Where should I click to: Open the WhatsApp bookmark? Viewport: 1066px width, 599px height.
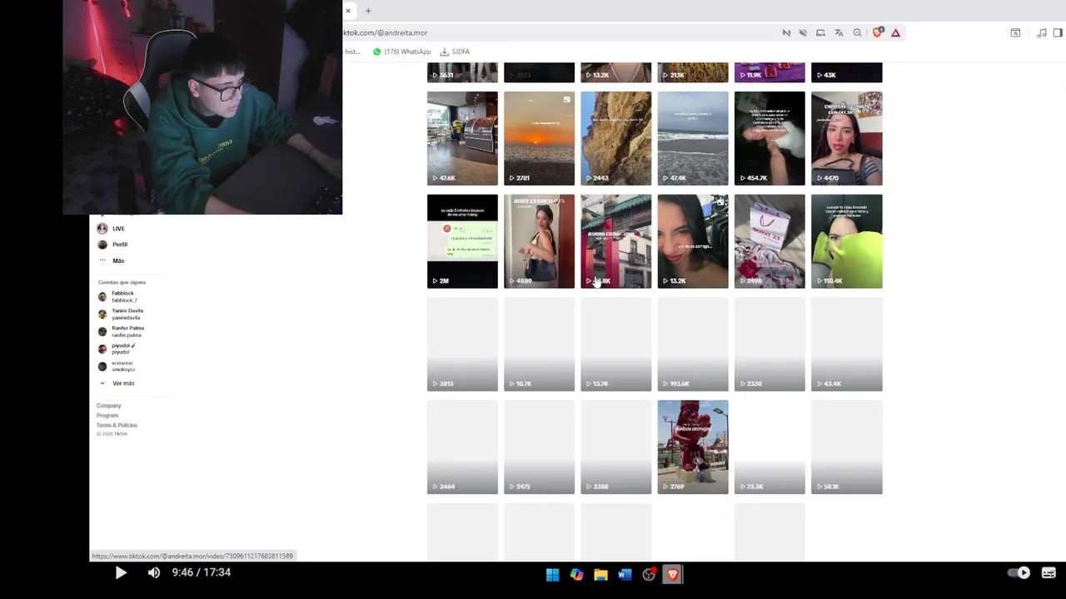pyautogui.click(x=401, y=52)
